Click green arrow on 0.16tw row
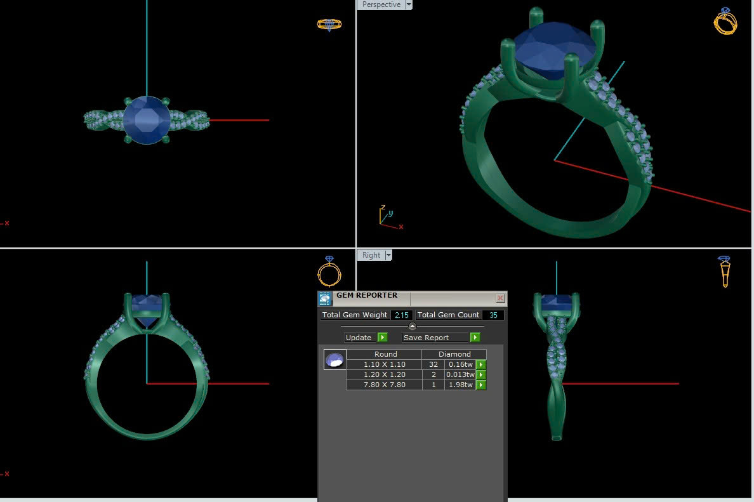This screenshot has width=754, height=502. [x=481, y=365]
